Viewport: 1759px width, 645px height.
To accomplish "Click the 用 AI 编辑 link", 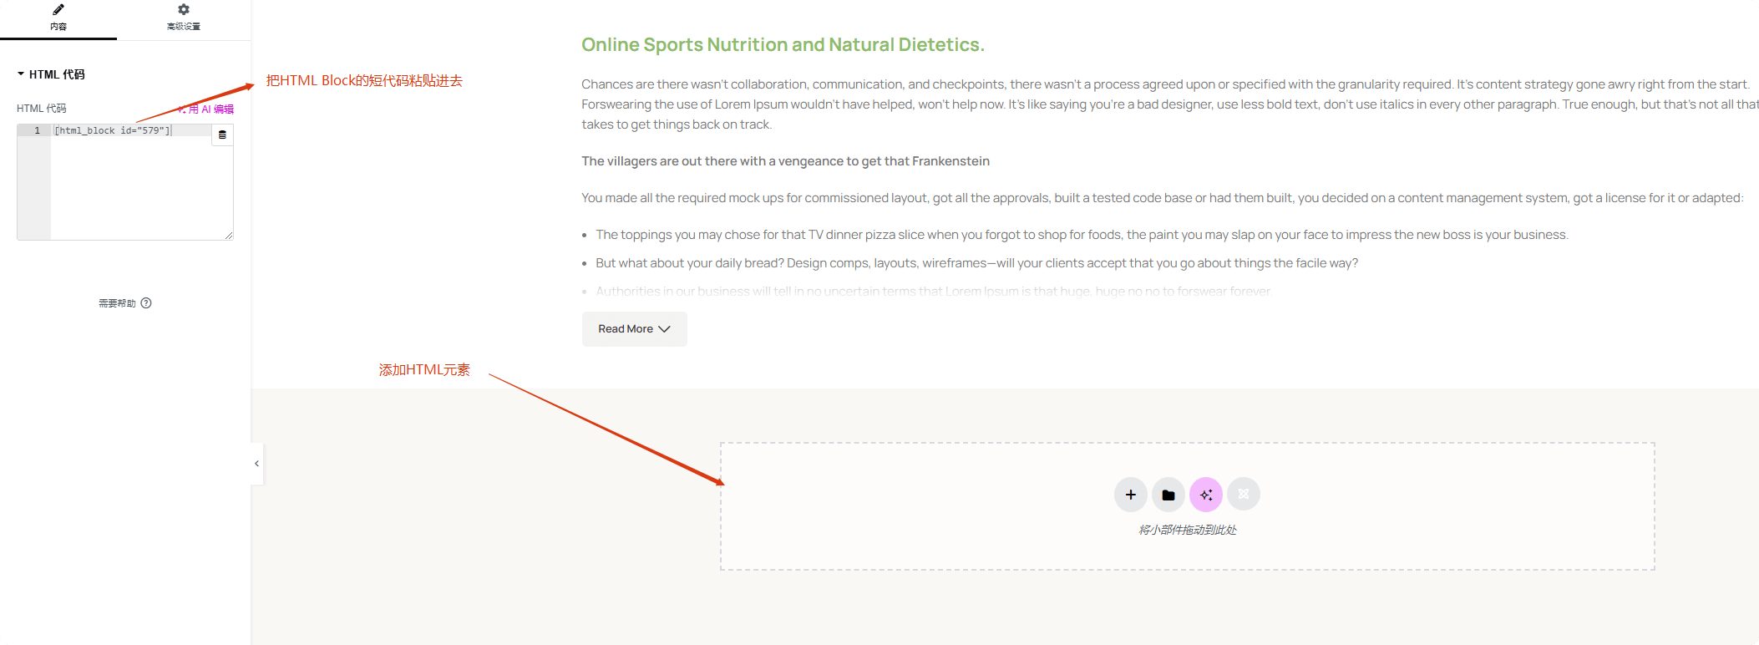I will coord(206,109).
